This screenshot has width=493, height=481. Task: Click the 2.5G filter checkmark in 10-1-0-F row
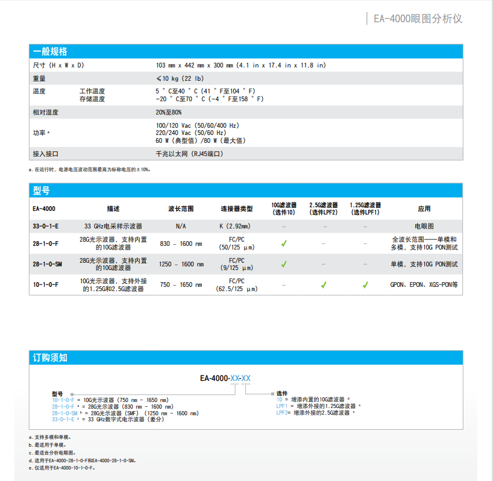click(x=324, y=285)
